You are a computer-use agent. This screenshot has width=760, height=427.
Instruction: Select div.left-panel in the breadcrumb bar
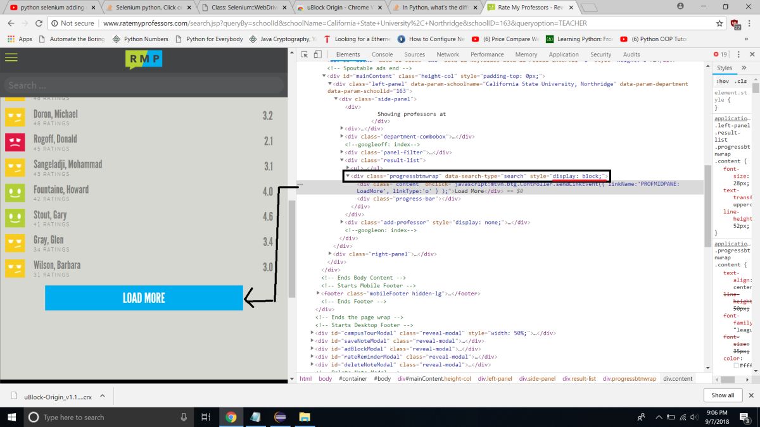(495, 378)
